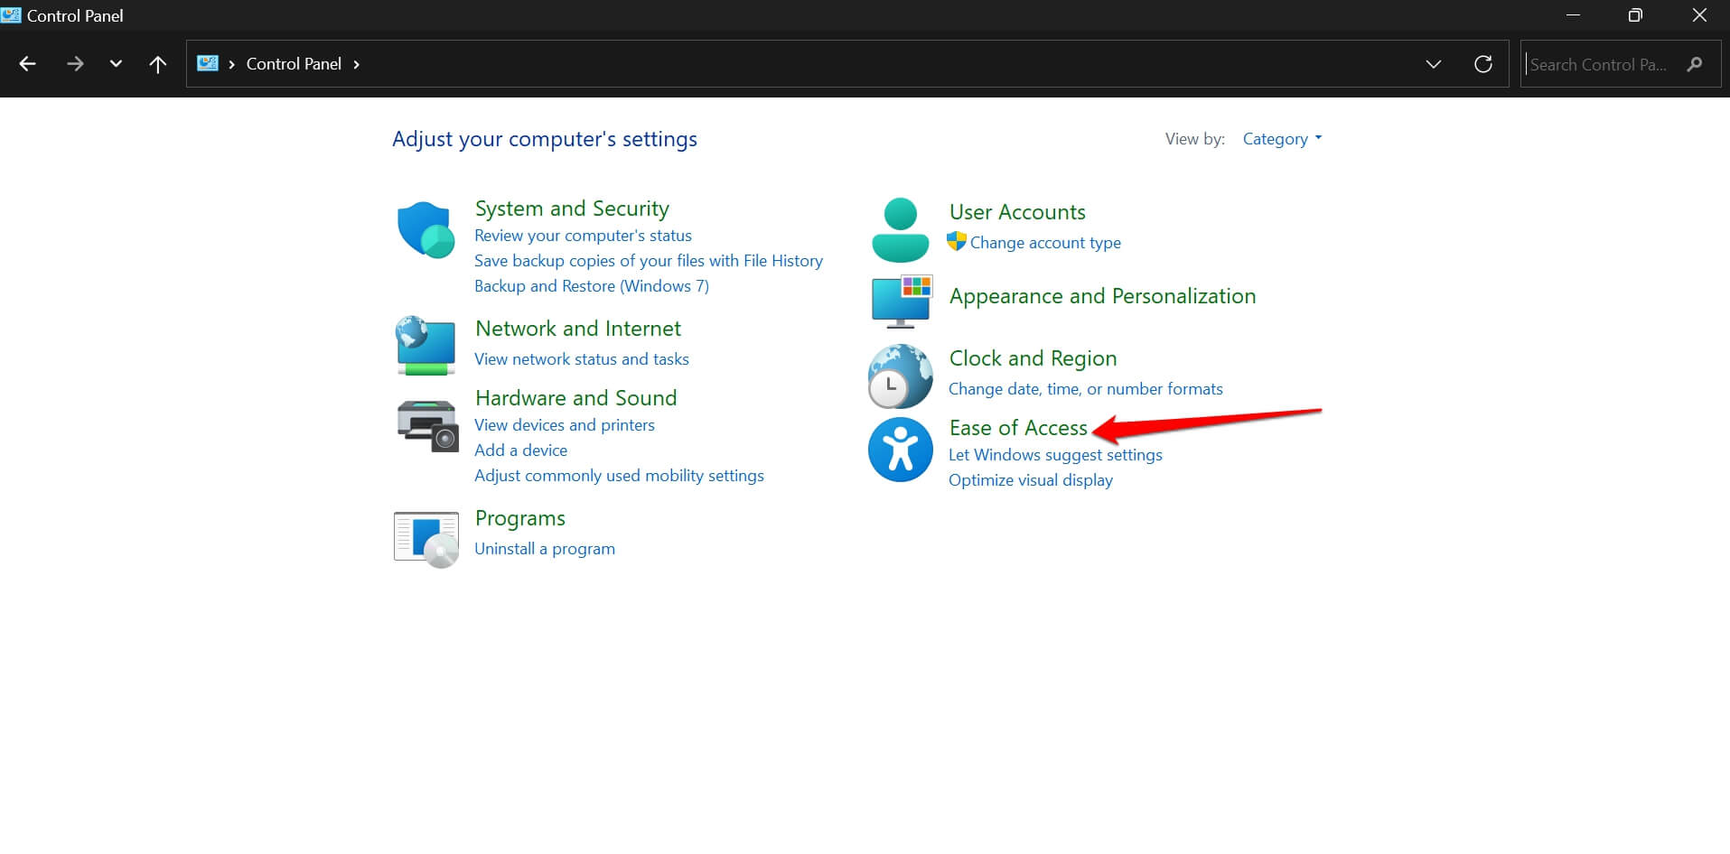Click the up navigation arrow

pyautogui.click(x=157, y=63)
